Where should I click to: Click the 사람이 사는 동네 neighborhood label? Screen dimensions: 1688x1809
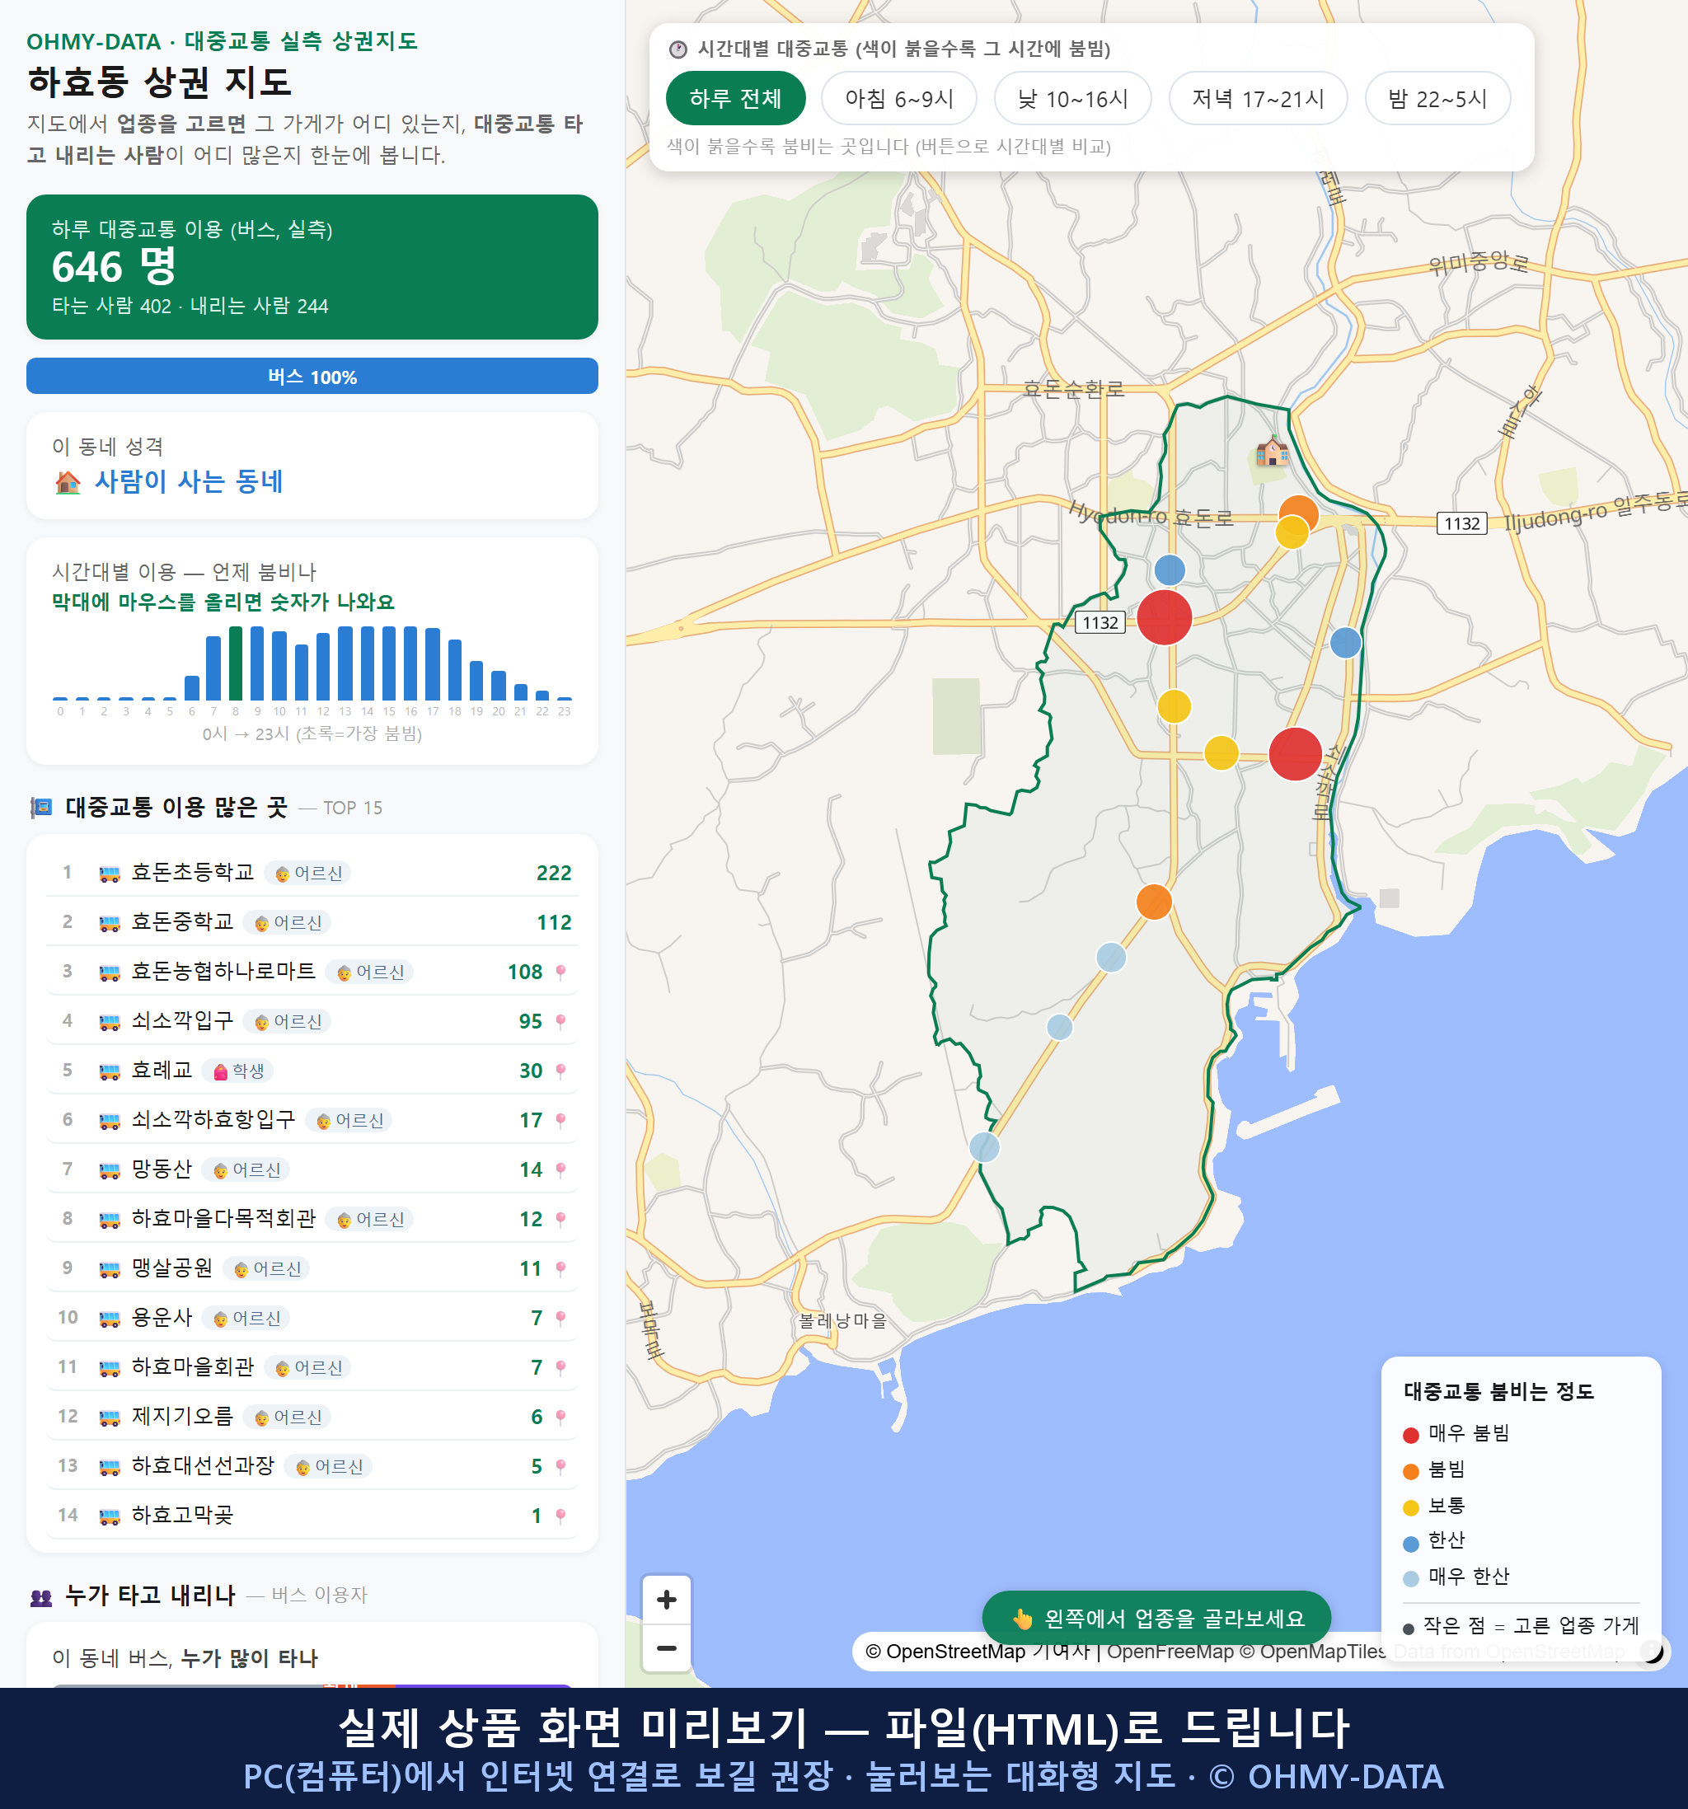tap(190, 481)
